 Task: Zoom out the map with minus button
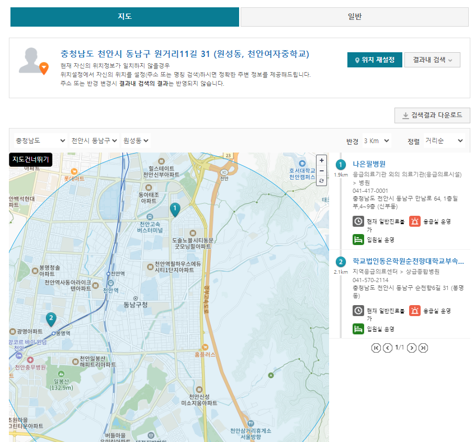322,170
